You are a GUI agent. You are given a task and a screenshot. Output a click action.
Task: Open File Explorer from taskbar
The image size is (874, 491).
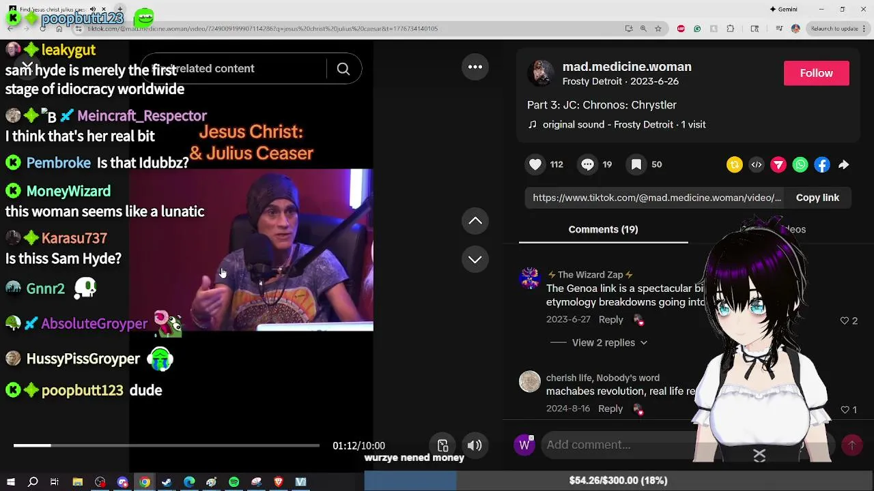click(x=78, y=482)
